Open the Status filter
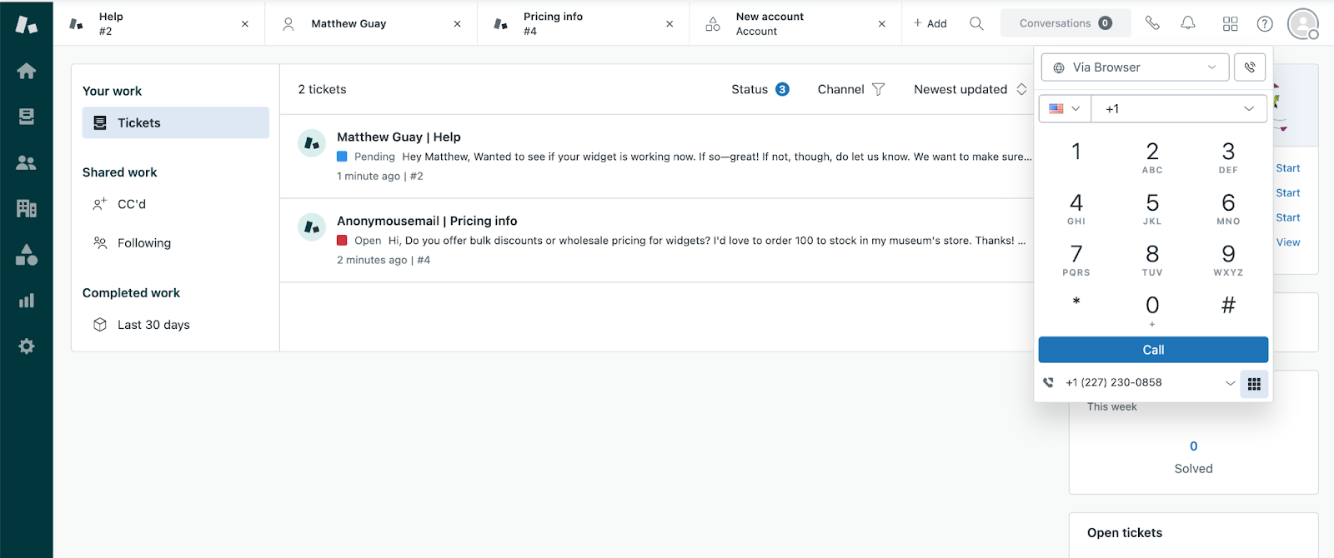 coord(760,89)
